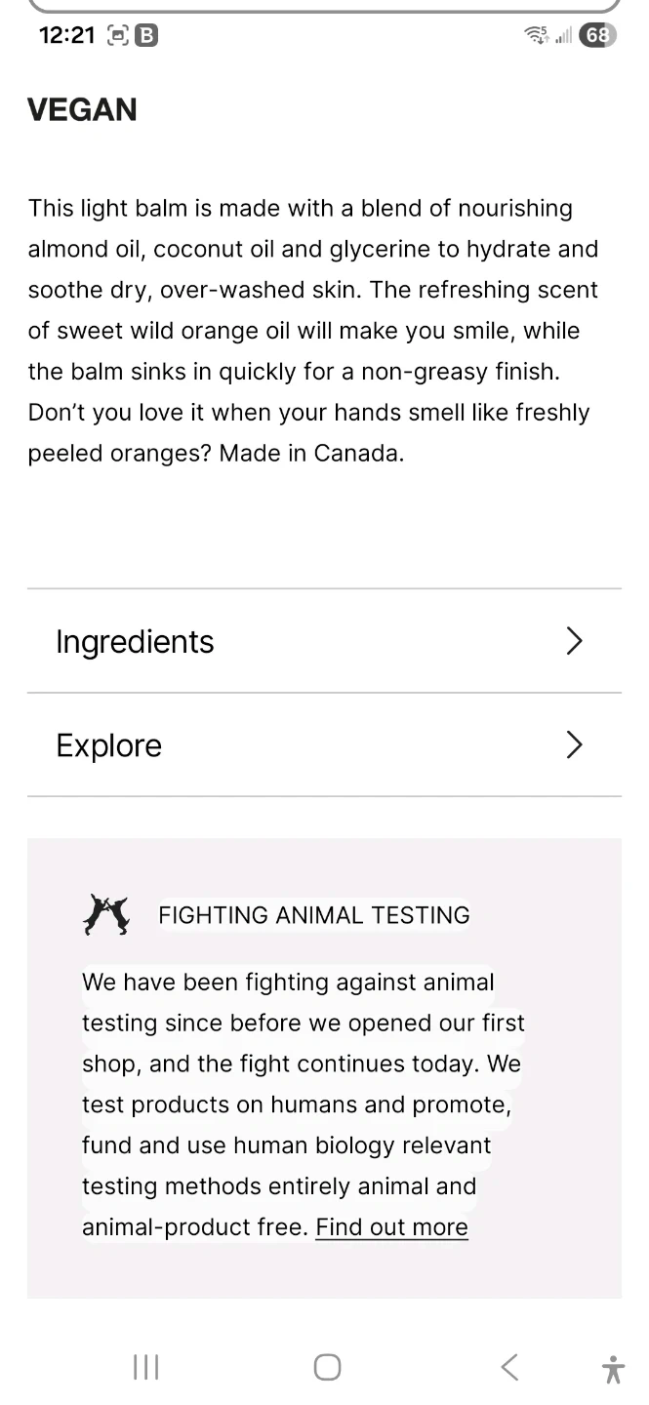This screenshot has height=1405, width=649.
Task: Open the accessibility shortcut icon
Action: [613, 1369]
